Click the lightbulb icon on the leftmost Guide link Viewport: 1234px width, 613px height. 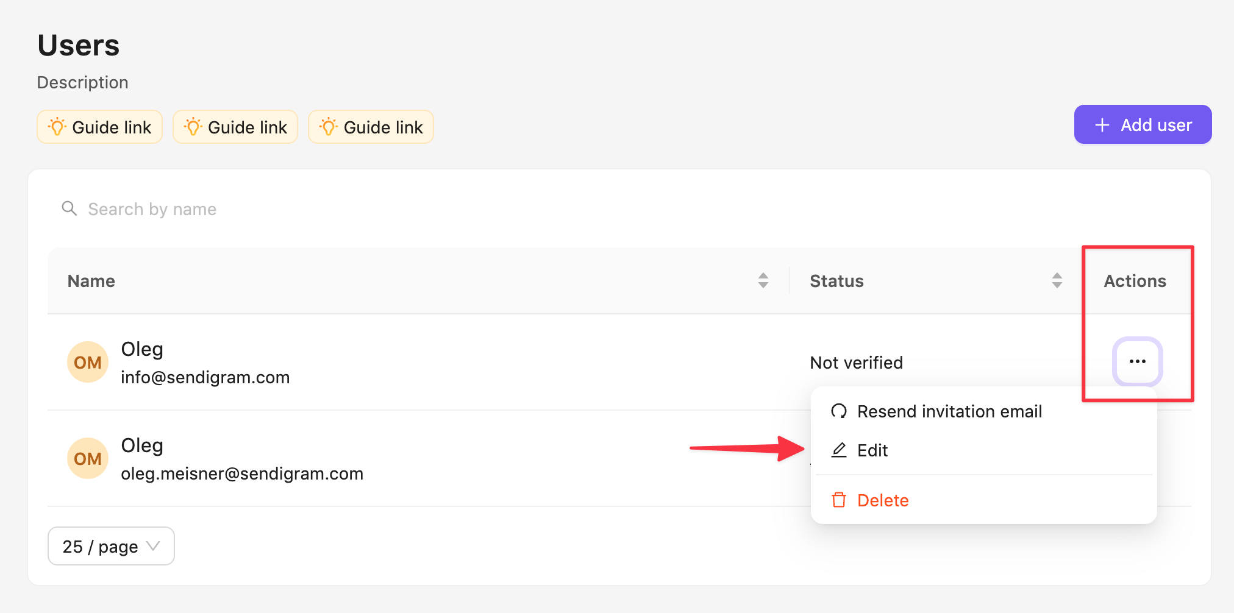coord(57,127)
